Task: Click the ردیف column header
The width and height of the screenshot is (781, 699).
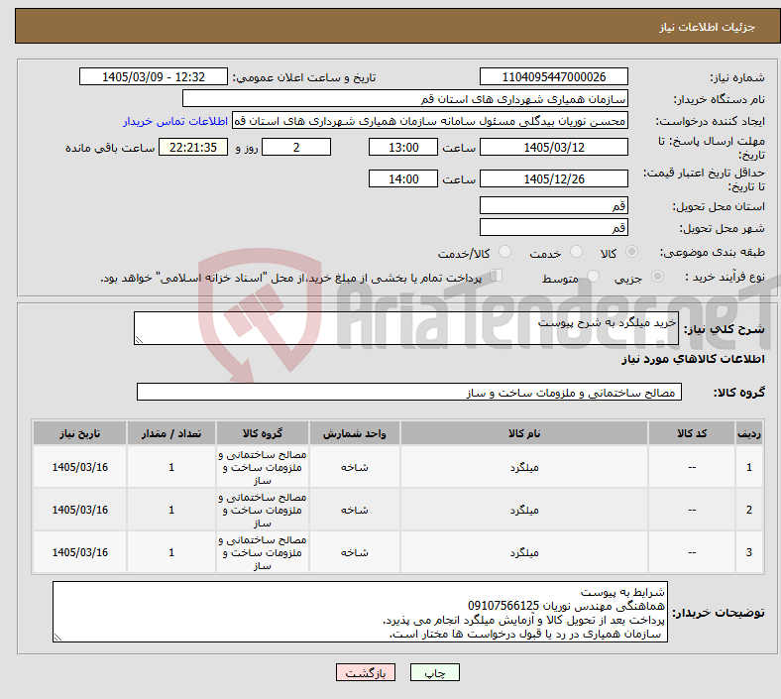Action: (748, 433)
